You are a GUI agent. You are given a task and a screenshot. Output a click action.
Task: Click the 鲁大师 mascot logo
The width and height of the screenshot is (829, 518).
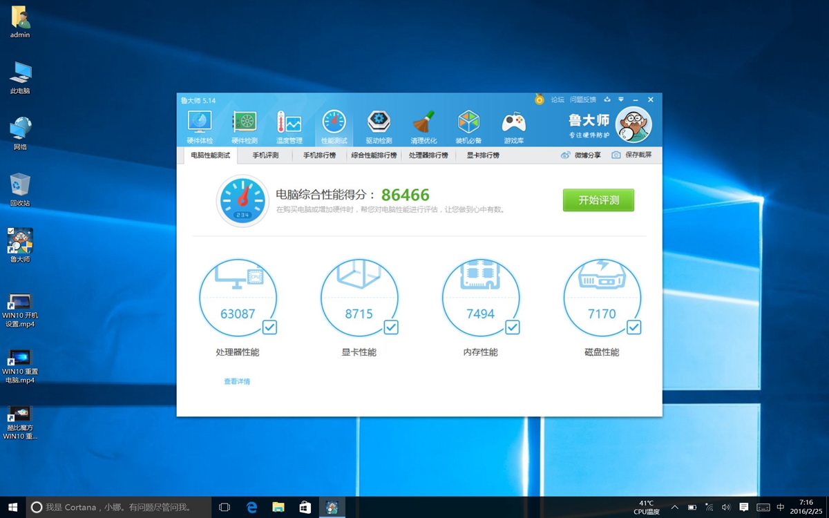633,124
